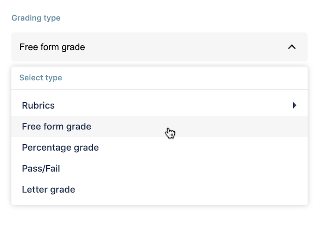The height and width of the screenshot is (227, 319).
Task: Set grading to Letter grade
Action: coord(159,189)
